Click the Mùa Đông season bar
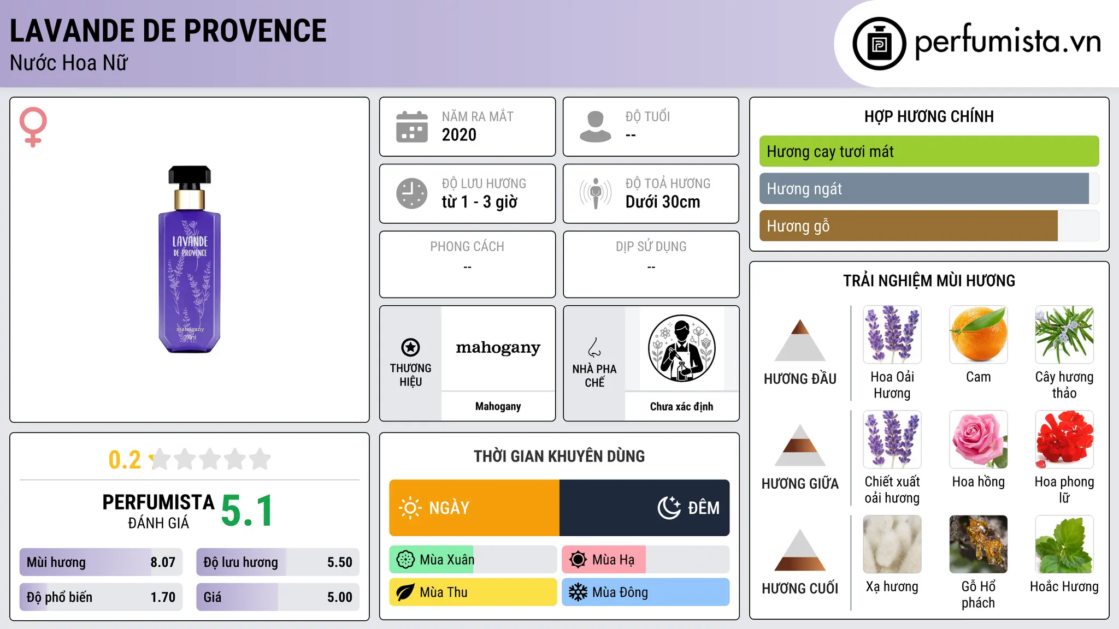Image resolution: width=1119 pixels, height=629 pixels. [646, 592]
